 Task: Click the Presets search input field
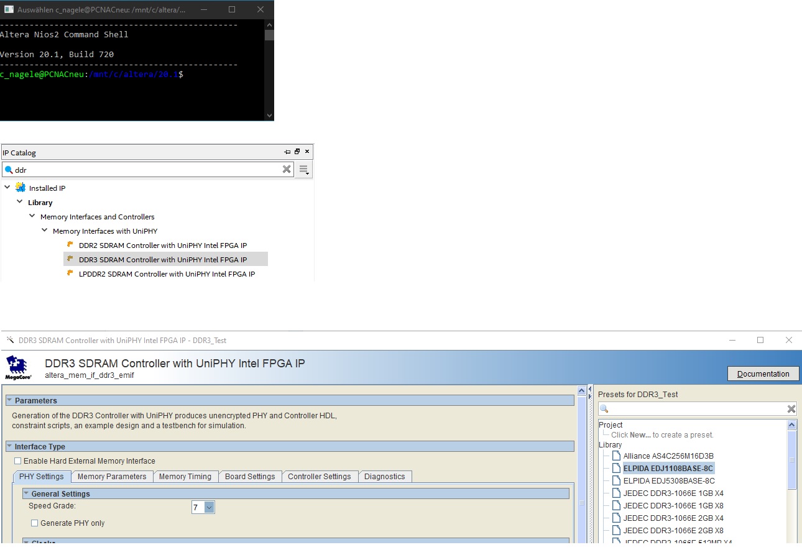[698, 409]
